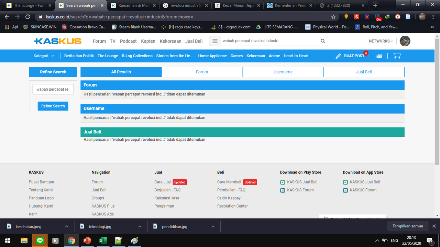440x247 pixels.
Task: Click the Refine Search button
Action: (53, 106)
